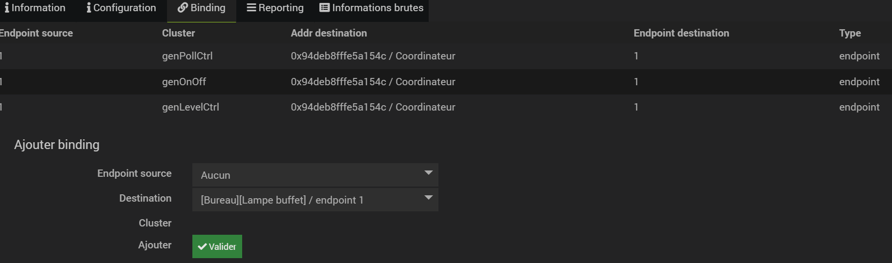Click the genLevelCtrl cluster entry
Screen dimensions: 892x263
coord(190,107)
